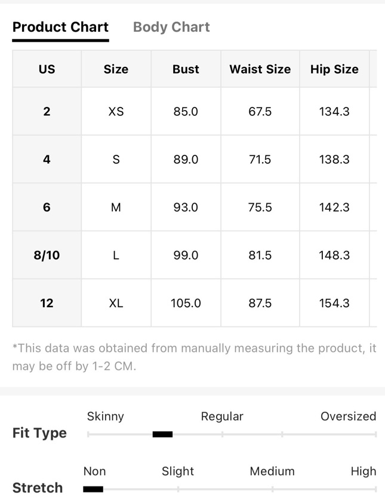Click the Fit Type slider black marker
The width and height of the screenshot is (385, 502).
162,434
